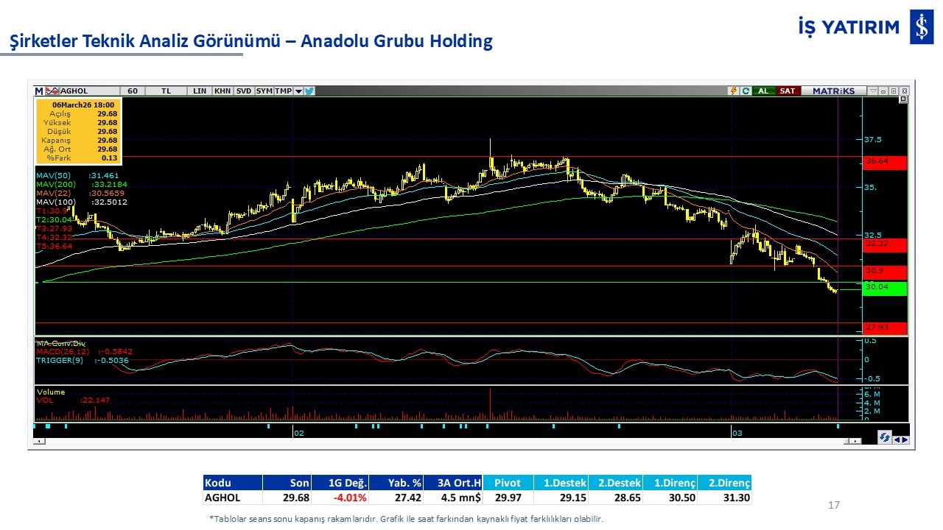The height and width of the screenshot is (530, 943).
Task: Click the small square icon below window controls
Action: pyautogui.click(x=903, y=99)
